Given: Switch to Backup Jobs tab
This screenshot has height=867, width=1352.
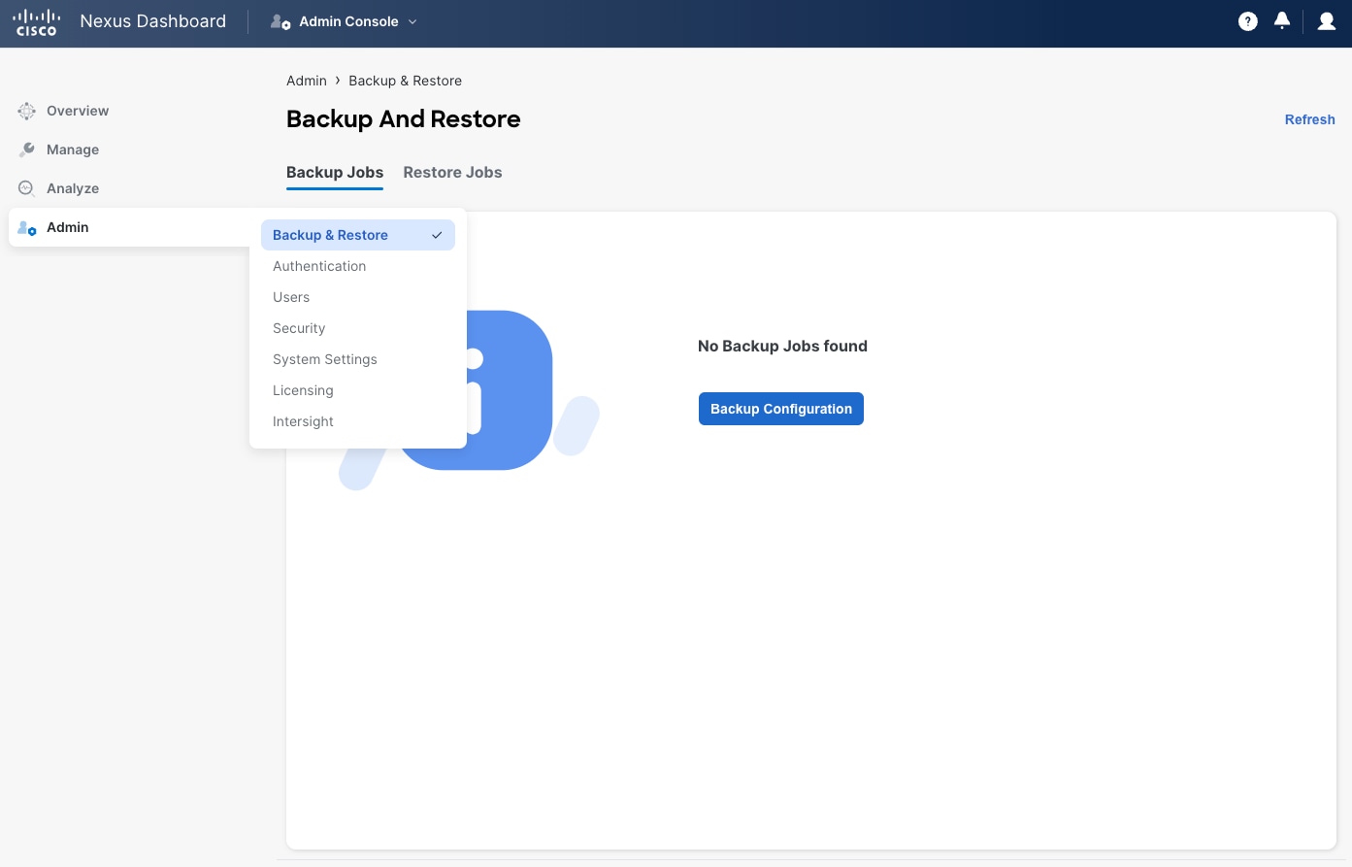Looking at the screenshot, I should [335, 172].
